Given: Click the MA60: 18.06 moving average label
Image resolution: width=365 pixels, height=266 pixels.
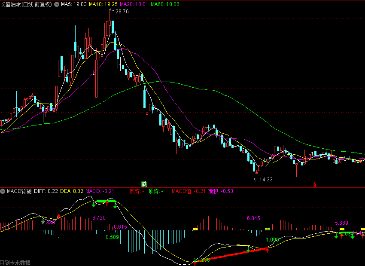Looking at the screenshot, I should [x=165, y=4].
